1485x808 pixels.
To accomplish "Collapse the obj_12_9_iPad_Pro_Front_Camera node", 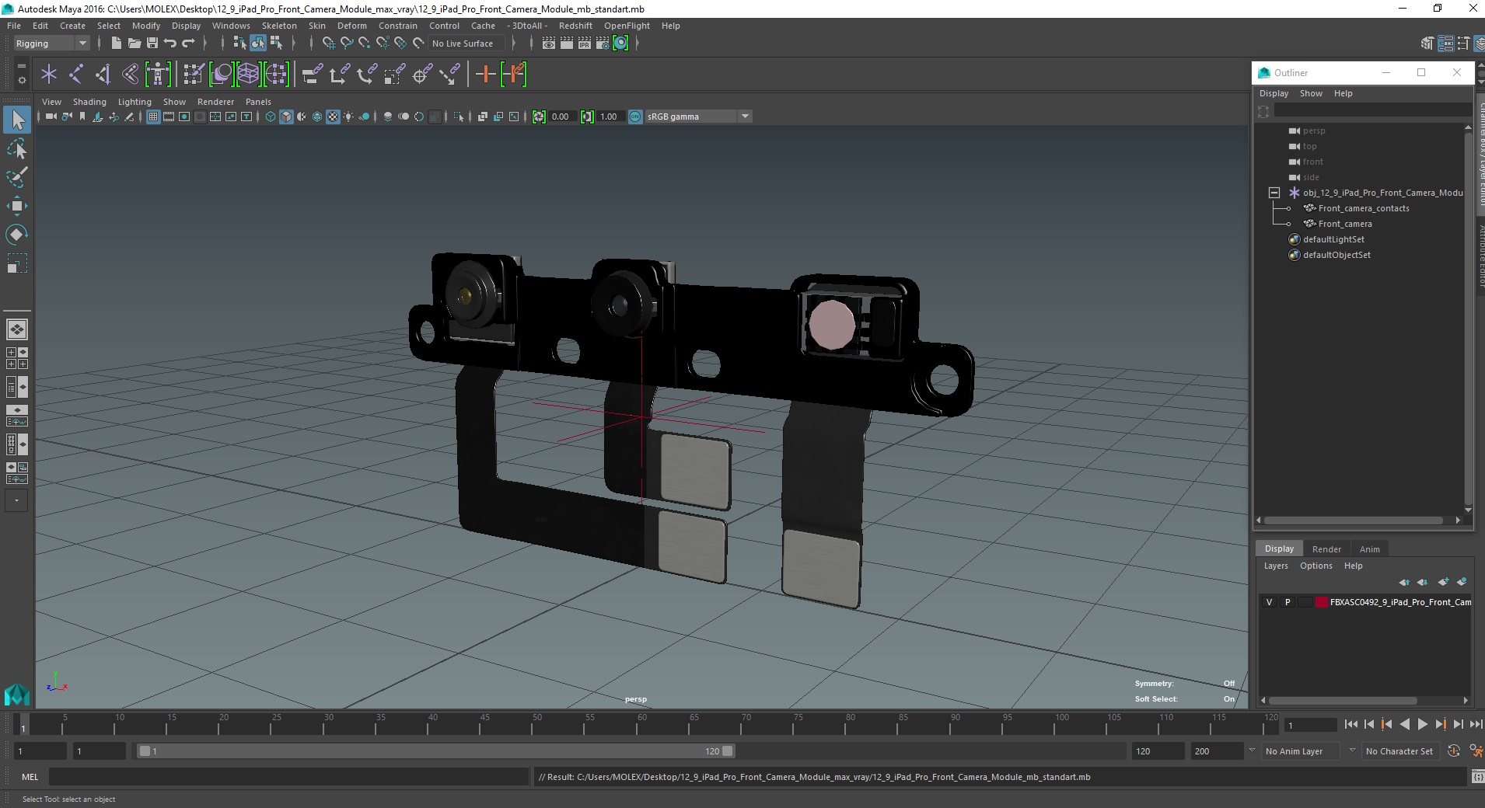I will 1274,193.
